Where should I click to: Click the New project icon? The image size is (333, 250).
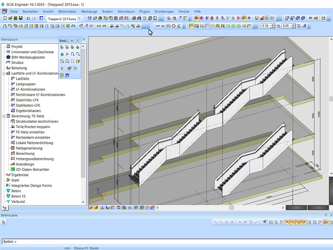(5, 18)
